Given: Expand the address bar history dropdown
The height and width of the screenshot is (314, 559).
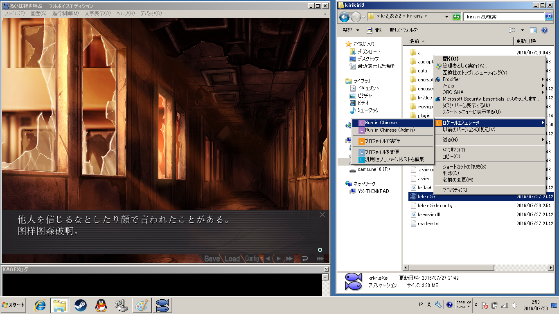Looking at the screenshot, I should (x=446, y=17).
